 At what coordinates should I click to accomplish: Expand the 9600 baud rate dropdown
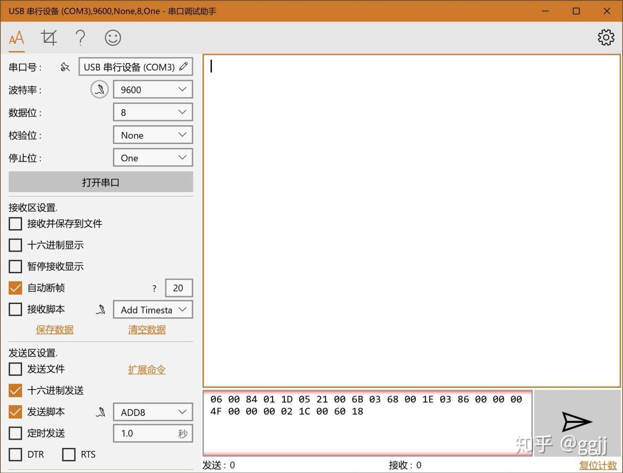(153, 89)
